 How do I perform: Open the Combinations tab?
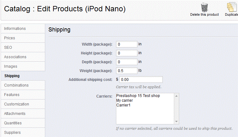[x=16, y=85]
